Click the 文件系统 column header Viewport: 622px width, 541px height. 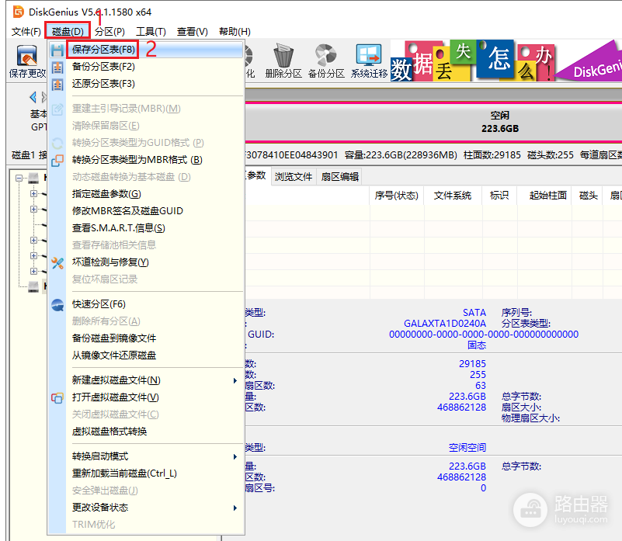453,196
